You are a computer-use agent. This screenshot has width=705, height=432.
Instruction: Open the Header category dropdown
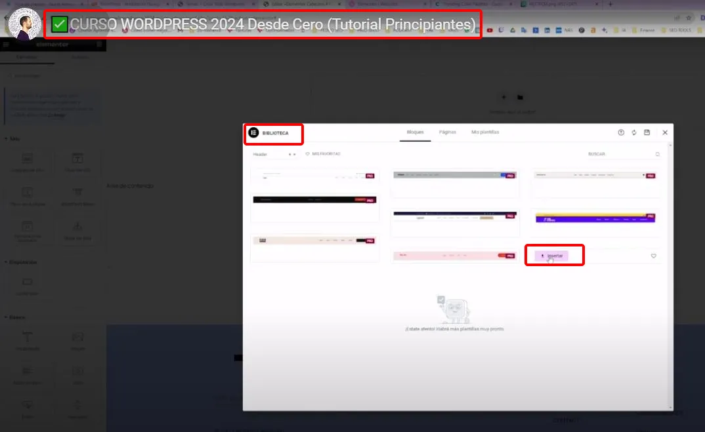274,154
